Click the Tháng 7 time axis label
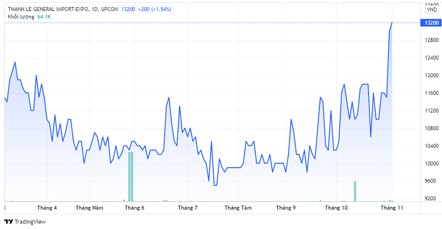The image size is (442, 229). click(187, 208)
